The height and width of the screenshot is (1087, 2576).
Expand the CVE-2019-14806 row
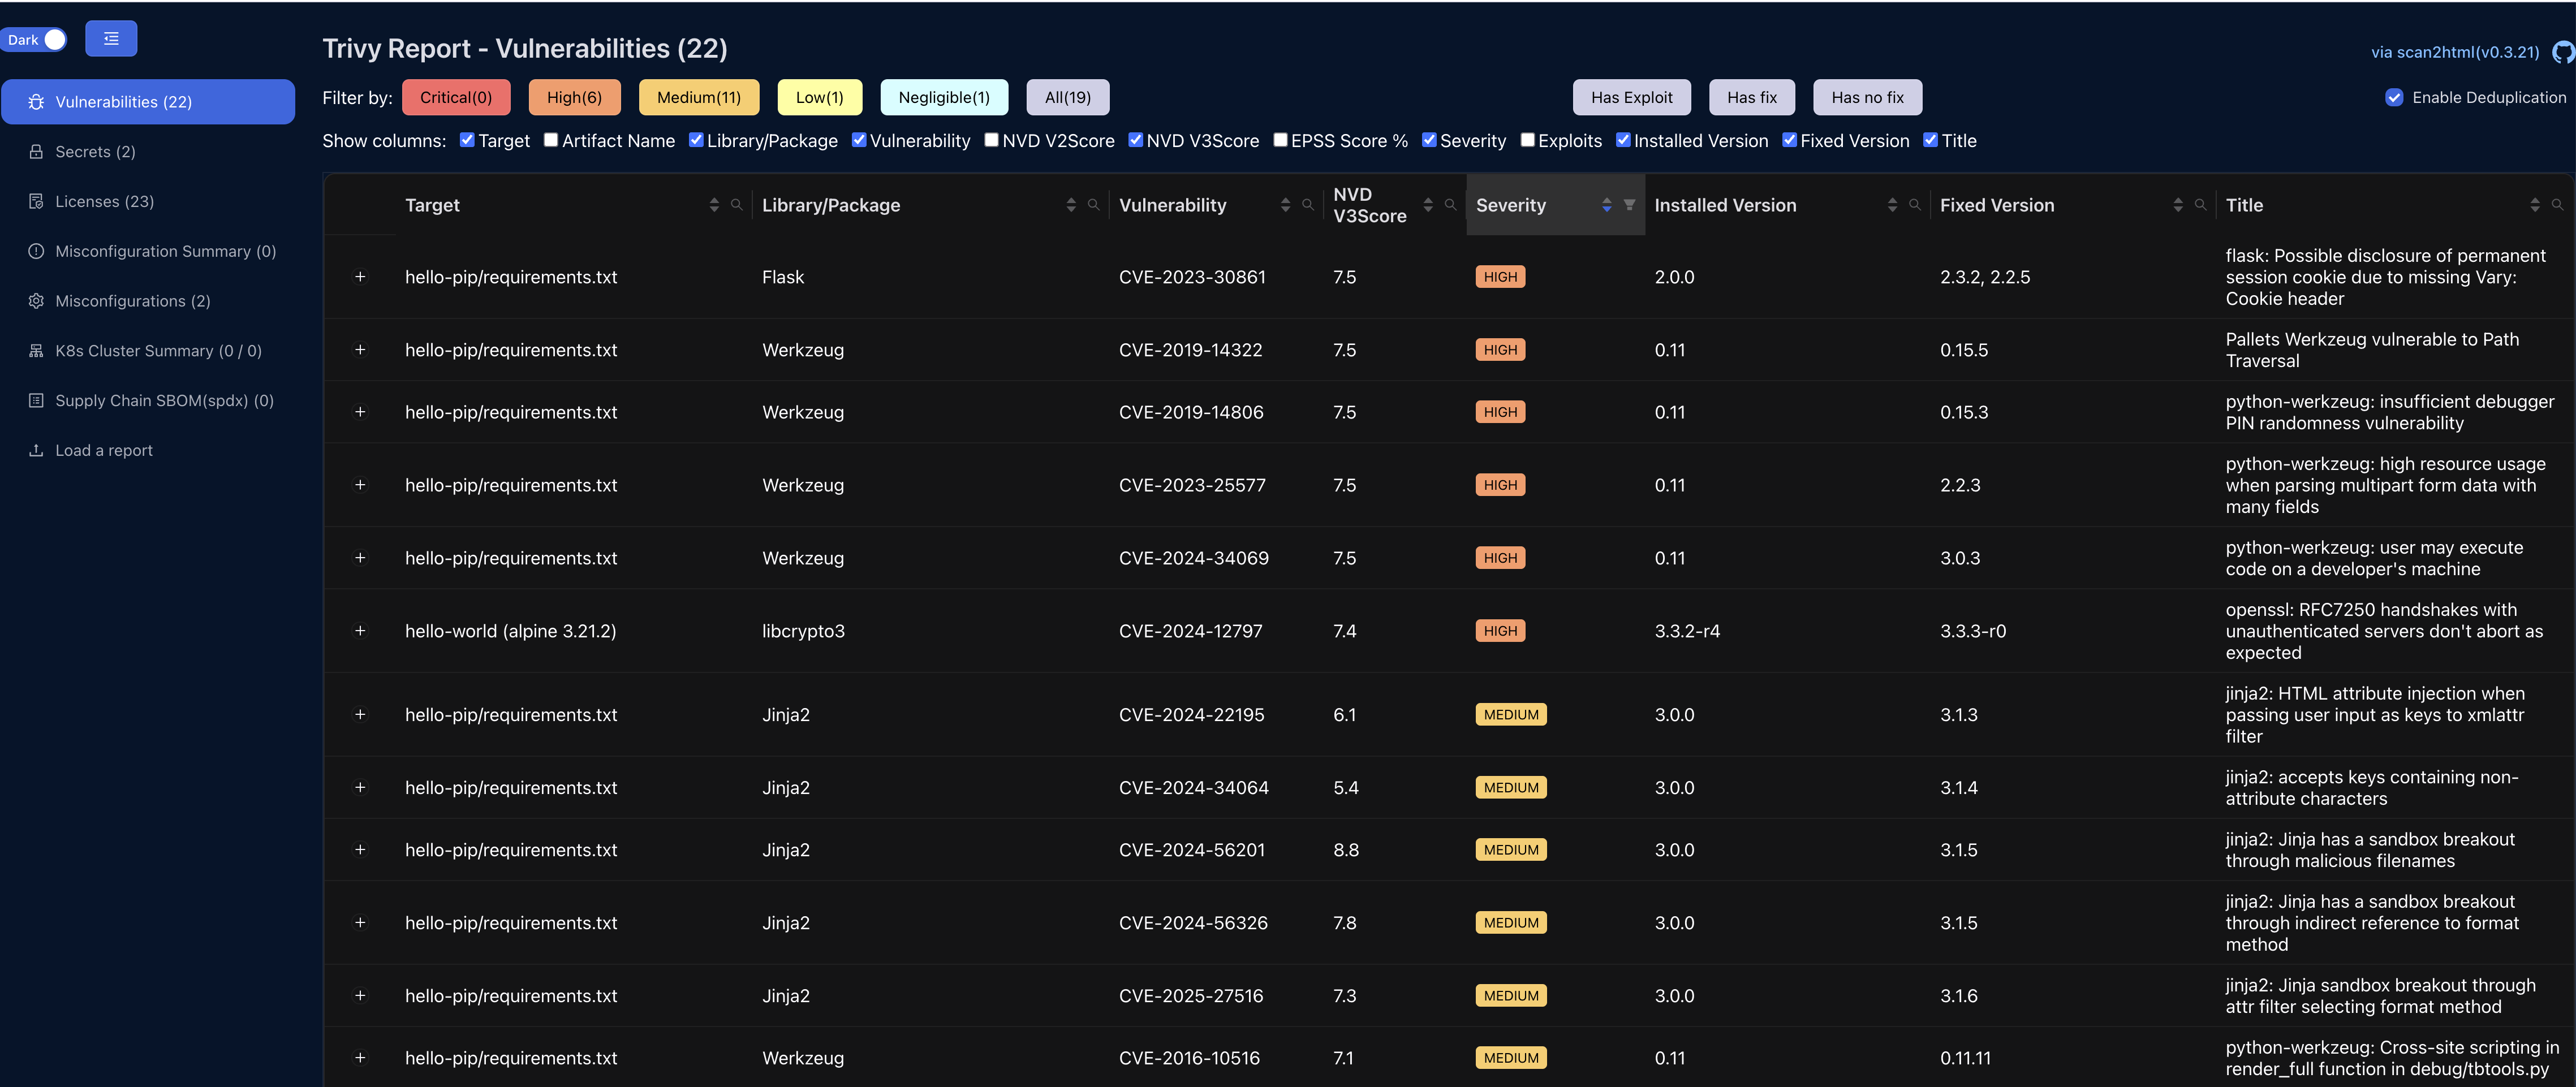(360, 412)
